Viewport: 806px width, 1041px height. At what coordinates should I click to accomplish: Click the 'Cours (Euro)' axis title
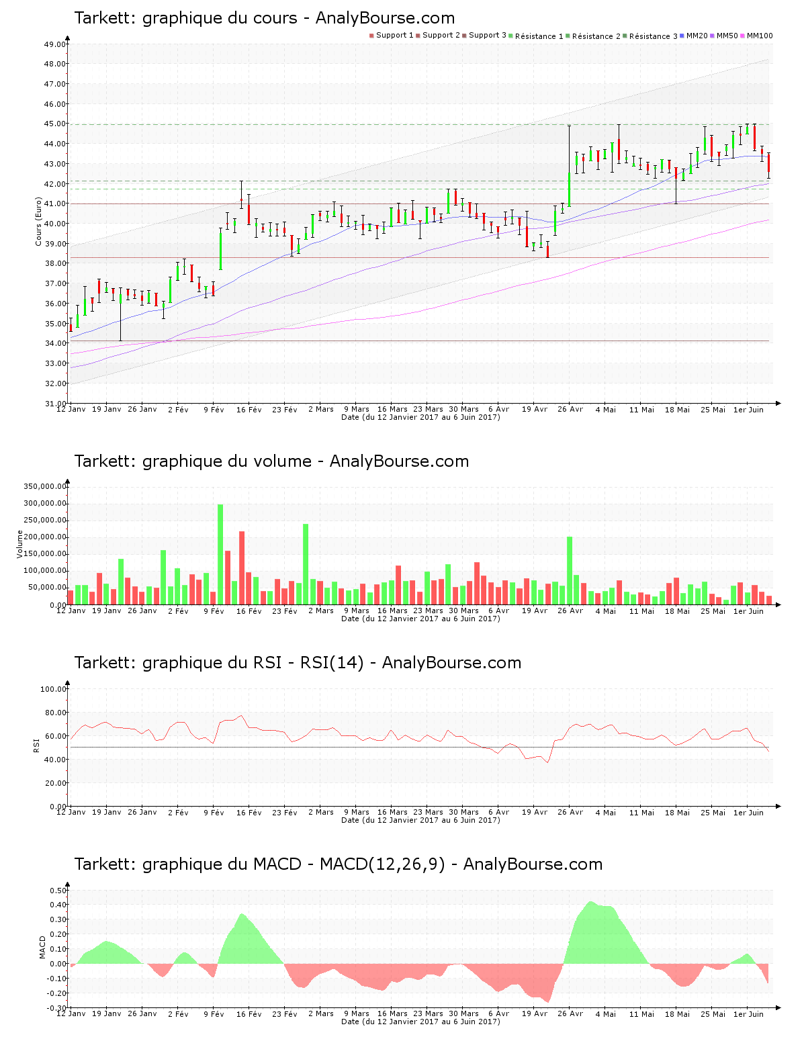38,221
